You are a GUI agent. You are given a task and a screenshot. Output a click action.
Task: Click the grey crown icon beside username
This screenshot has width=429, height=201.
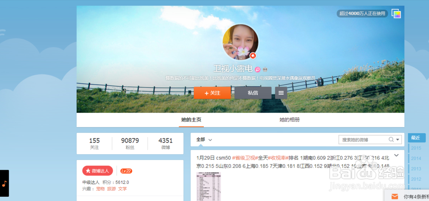coord(265,69)
